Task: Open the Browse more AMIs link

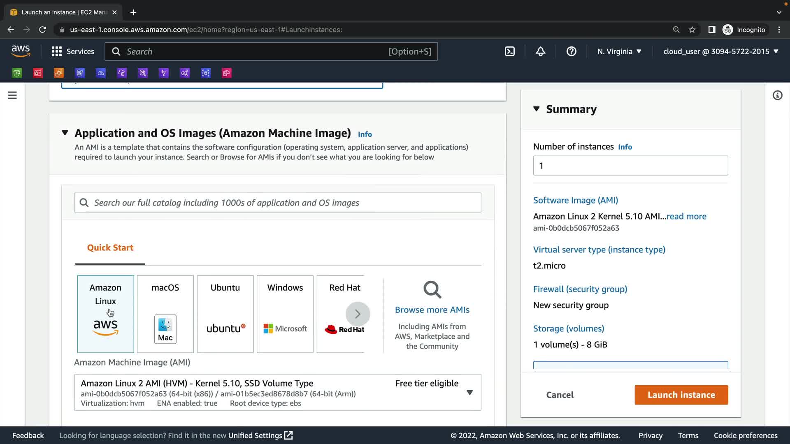Action: (x=432, y=310)
